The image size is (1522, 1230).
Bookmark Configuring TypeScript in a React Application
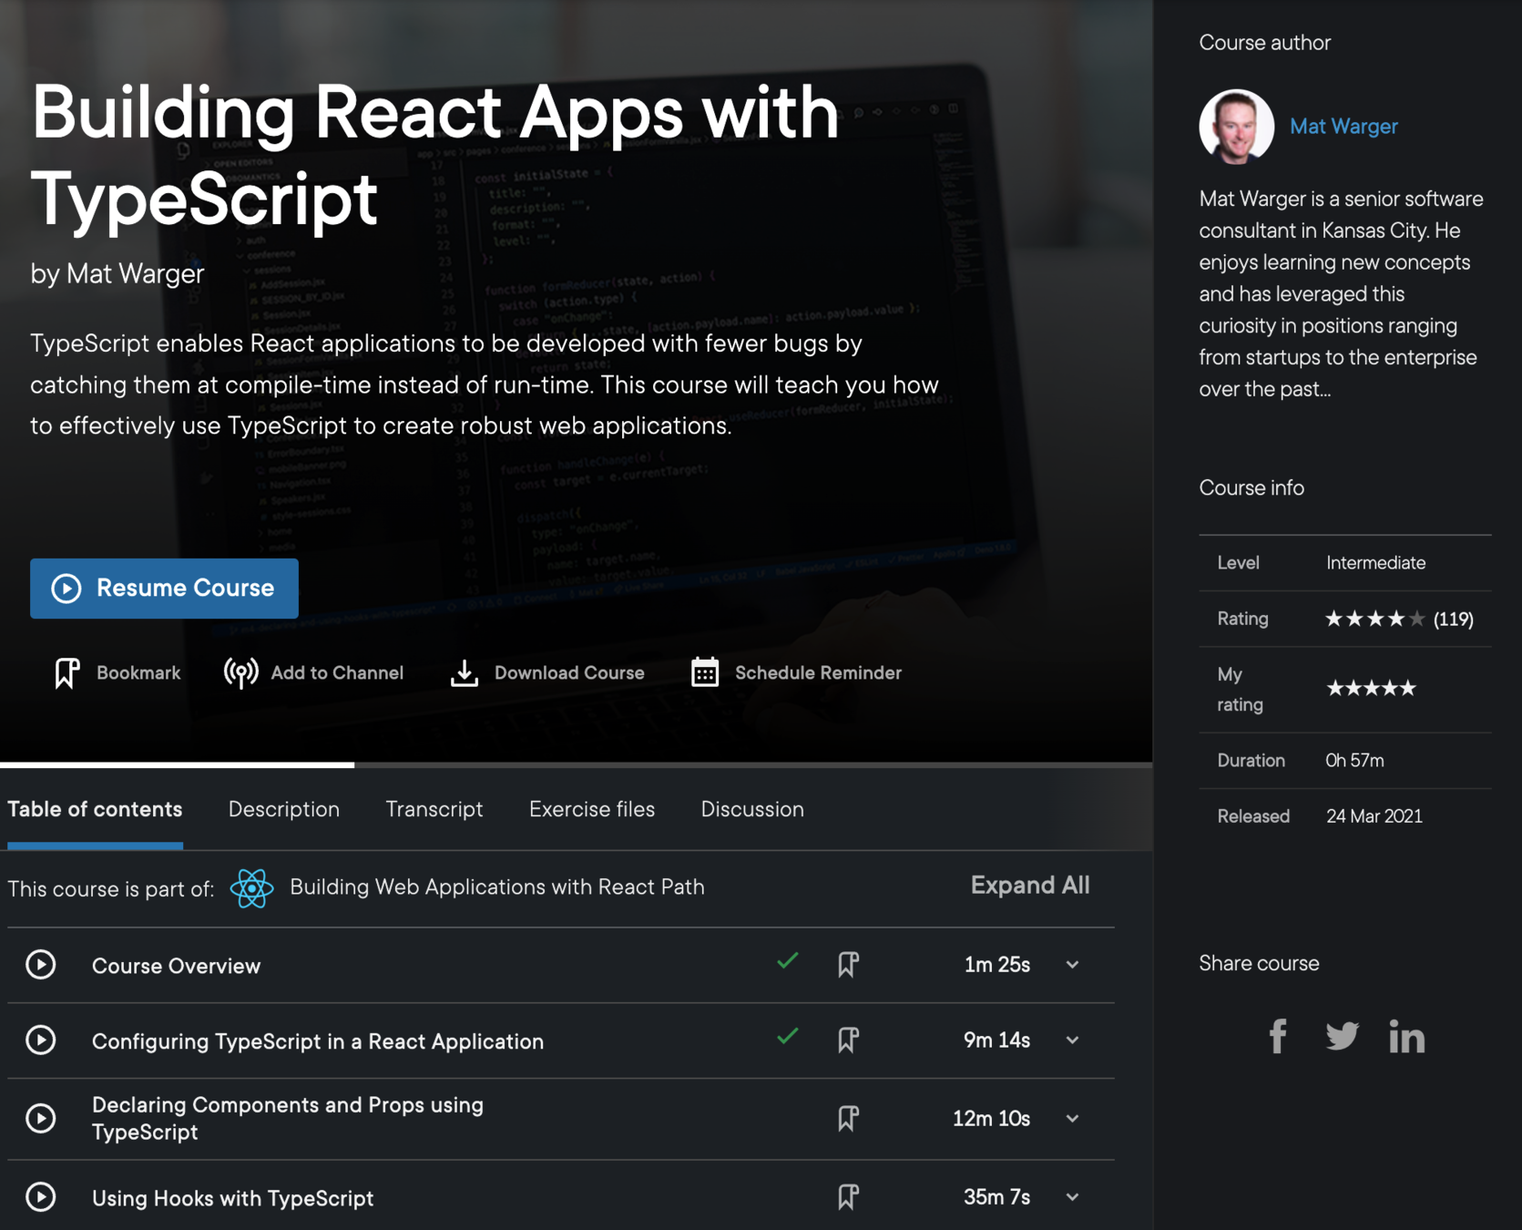pyautogui.click(x=848, y=1040)
